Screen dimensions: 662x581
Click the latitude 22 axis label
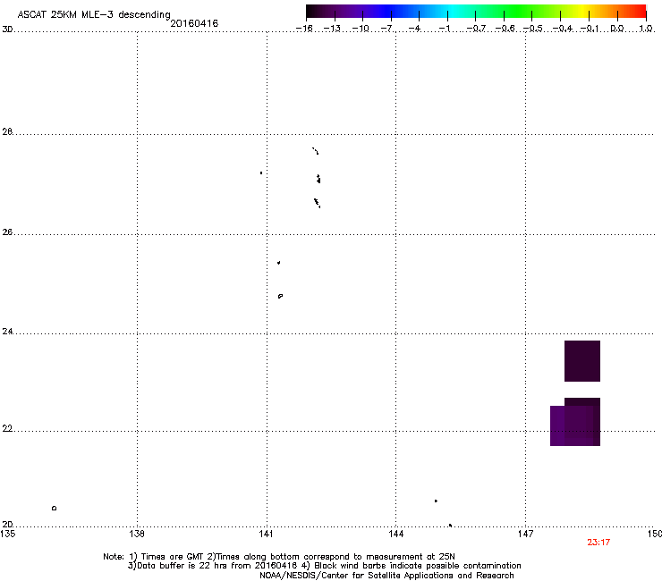click(x=7, y=429)
